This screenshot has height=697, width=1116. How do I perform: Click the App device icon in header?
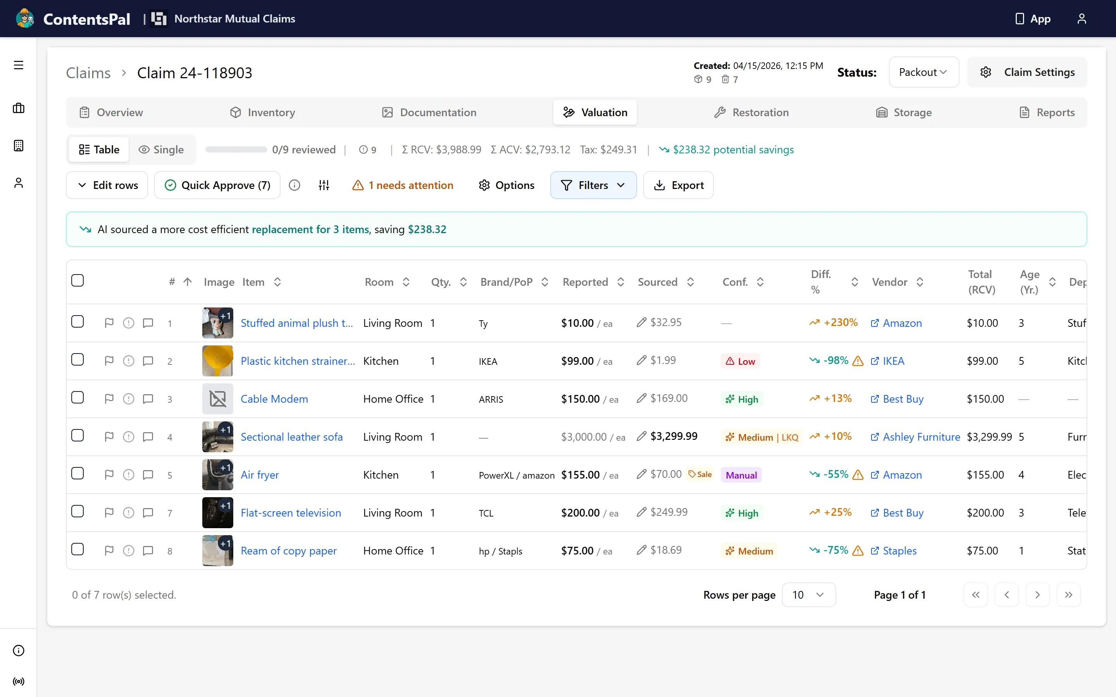pyautogui.click(x=1020, y=19)
